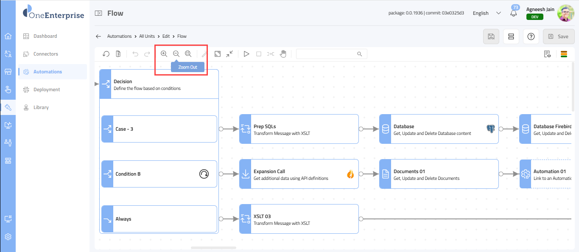Click the reset/refresh flow icon
This screenshot has width=579, height=252.
(x=106, y=54)
